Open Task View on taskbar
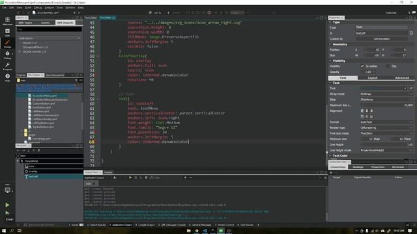This screenshot has width=417, height=234. (x=20, y=231)
